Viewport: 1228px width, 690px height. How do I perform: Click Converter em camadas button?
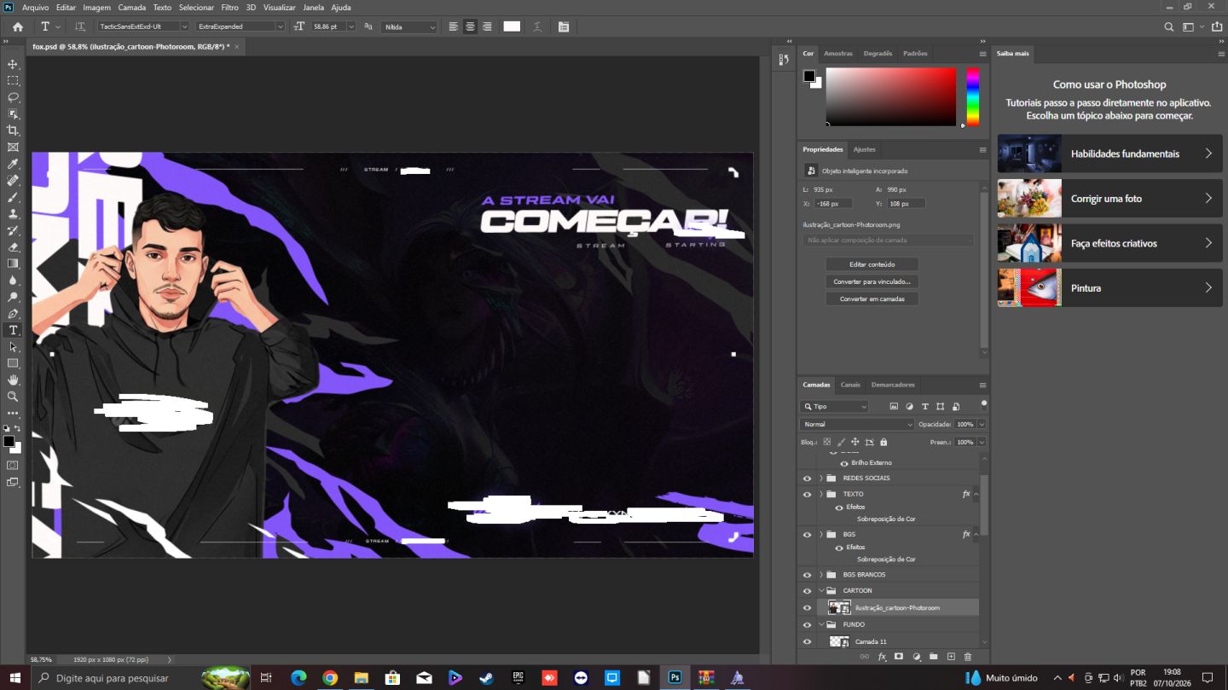pos(872,299)
